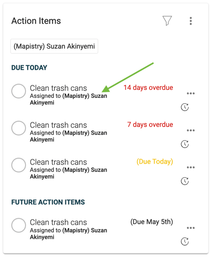Click history clock icon for Due May 5th item
Screen dimensions: 214x258
185,242
